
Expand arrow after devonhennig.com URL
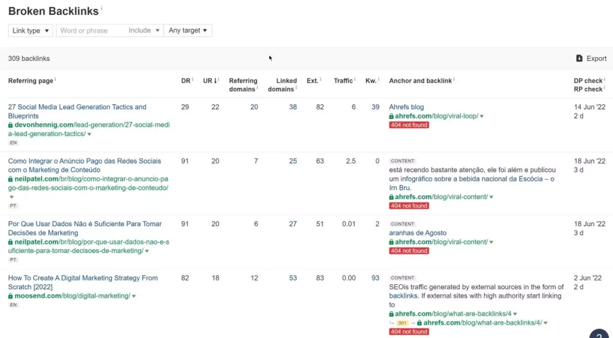[90, 134]
